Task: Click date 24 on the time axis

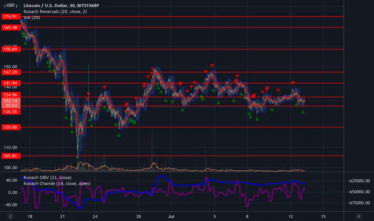Action: click(x=95, y=217)
